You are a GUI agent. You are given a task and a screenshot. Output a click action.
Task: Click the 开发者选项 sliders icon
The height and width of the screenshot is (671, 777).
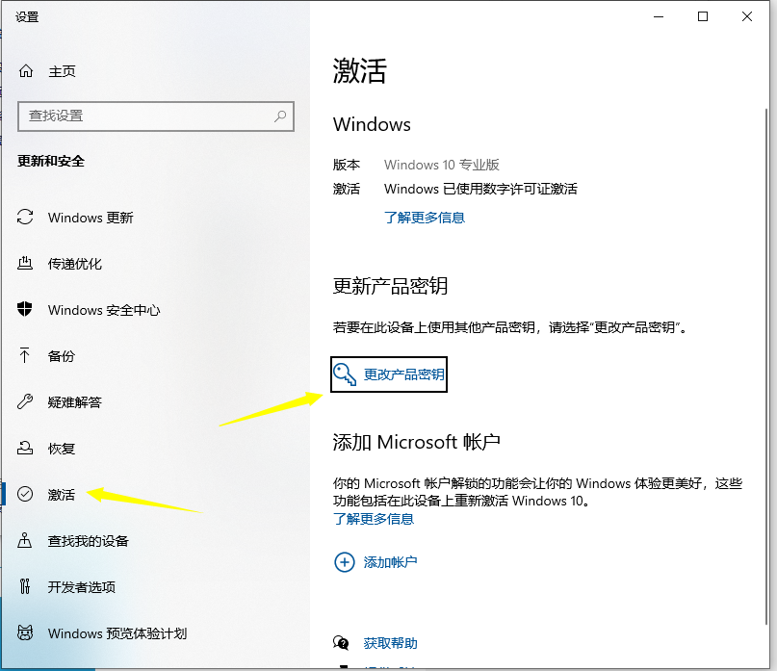point(26,587)
